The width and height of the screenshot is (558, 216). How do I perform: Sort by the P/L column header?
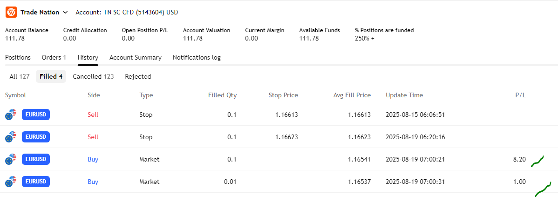[x=520, y=95]
